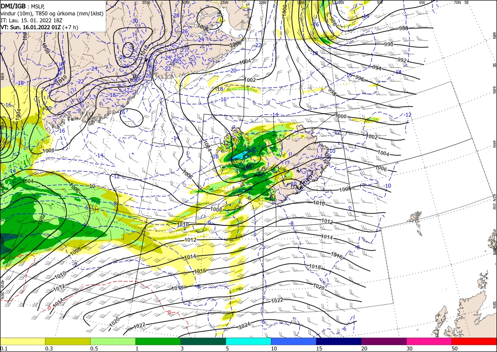497x352 pixels.
Task: Click the yellow 0.1–0.3 legend color band
Action: (22, 341)
